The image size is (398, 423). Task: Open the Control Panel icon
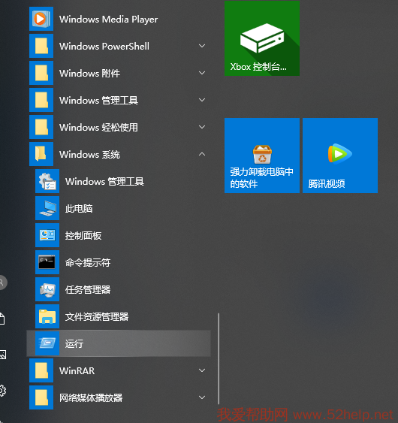coord(47,235)
